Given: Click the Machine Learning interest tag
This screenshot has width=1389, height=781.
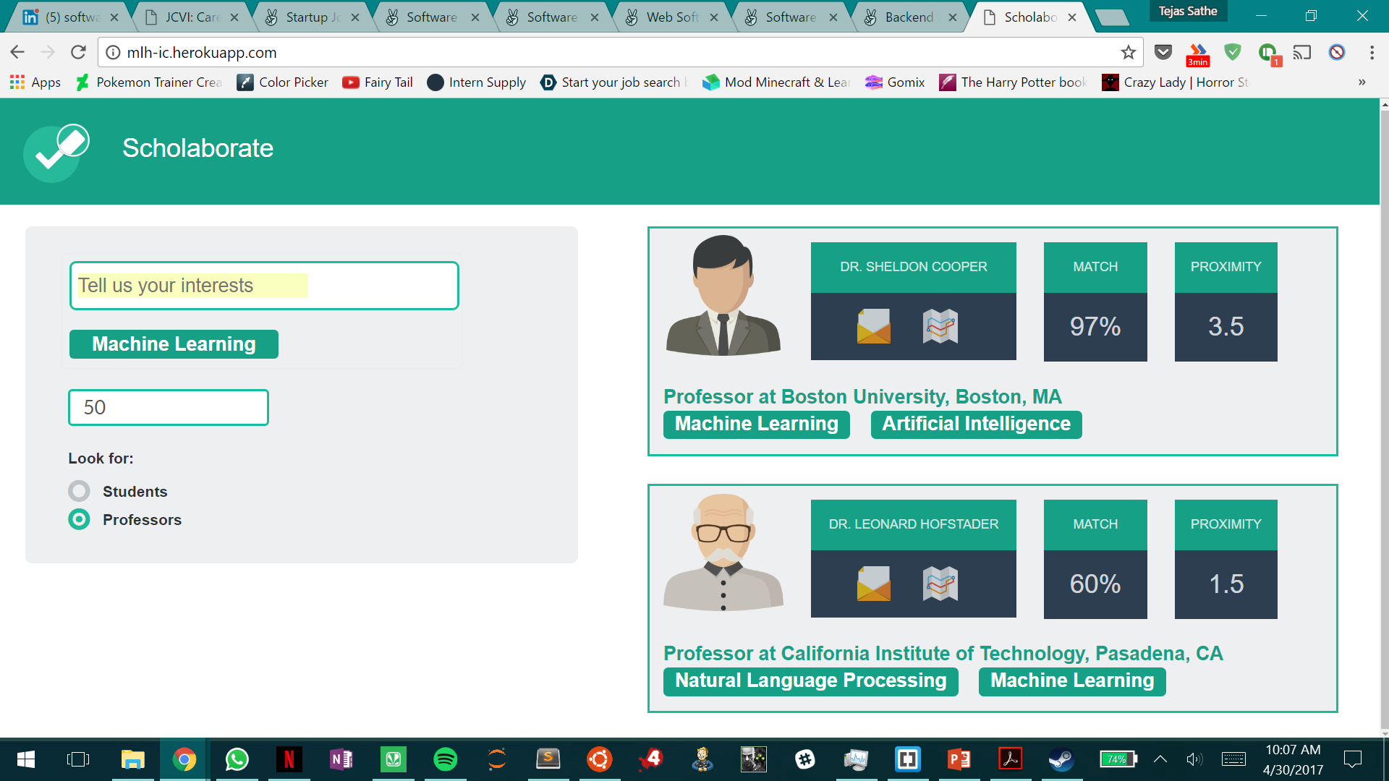Looking at the screenshot, I should (174, 344).
